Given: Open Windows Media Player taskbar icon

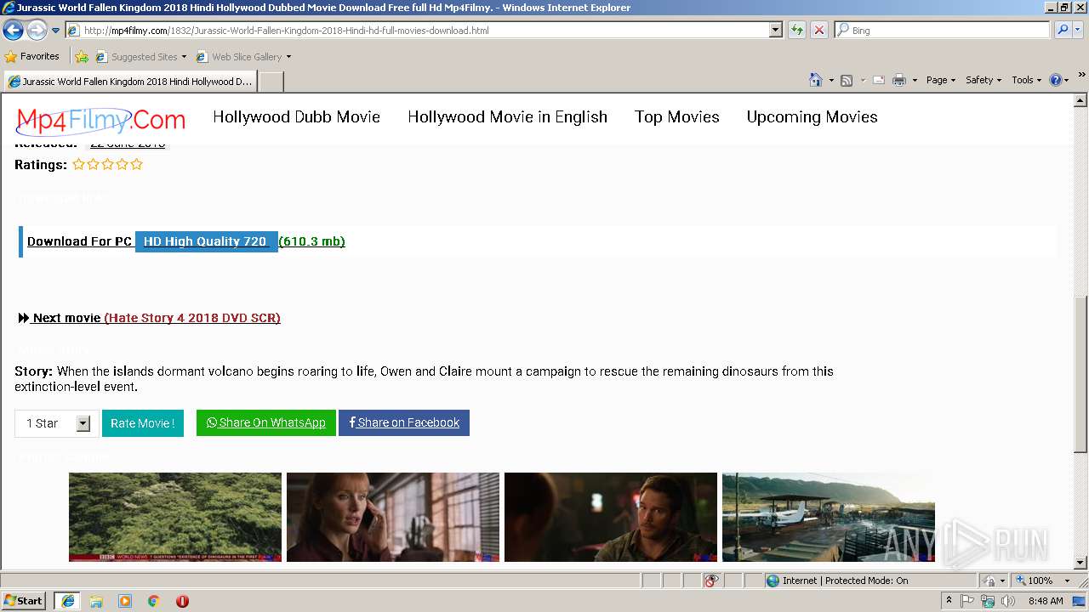Looking at the screenshot, I should point(125,601).
